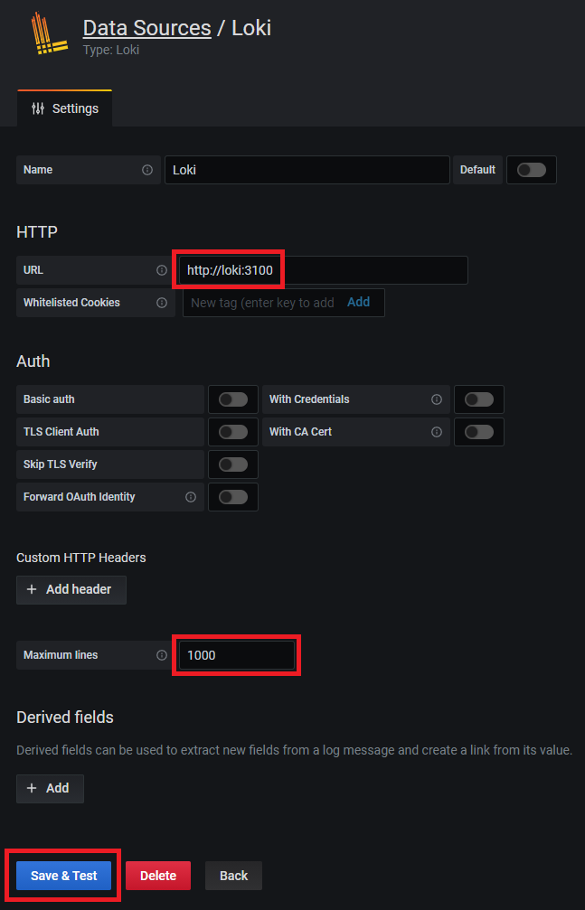Toggle With CA Cert switch
Image resolution: width=585 pixels, height=910 pixels.
click(x=478, y=432)
